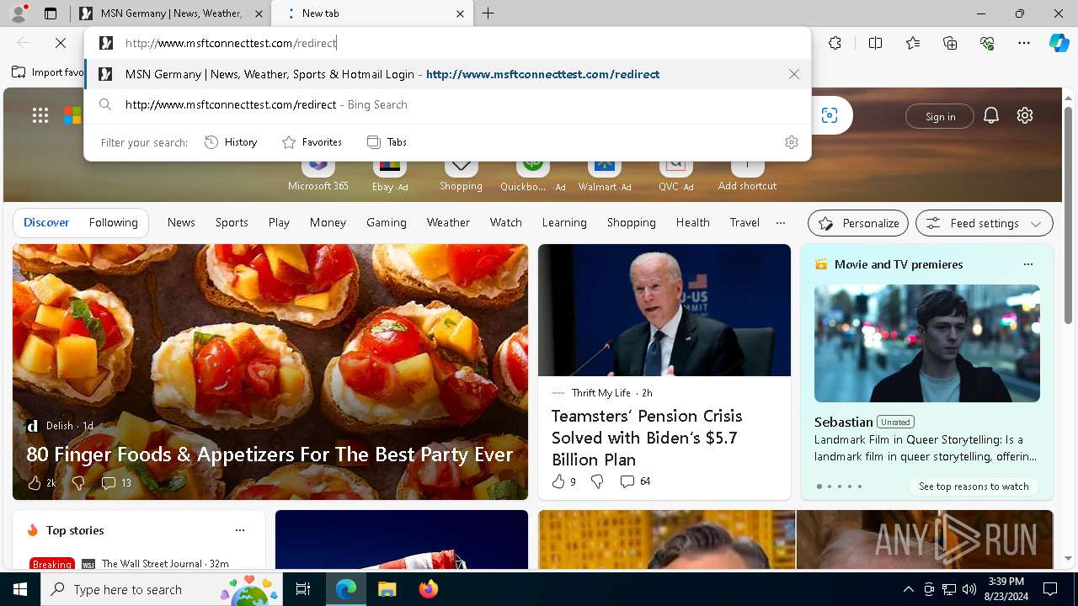Open the Finger Foods article image
This screenshot has width=1078, height=606.
[270, 371]
